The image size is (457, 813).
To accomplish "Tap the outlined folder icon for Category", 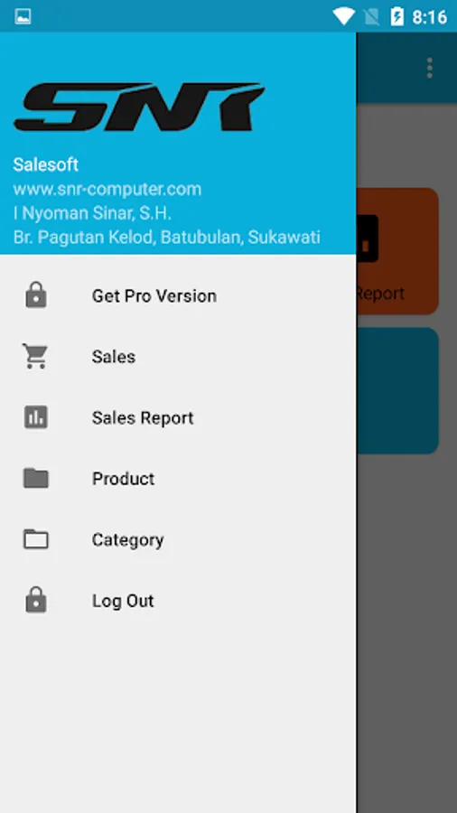I will coord(36,539).
